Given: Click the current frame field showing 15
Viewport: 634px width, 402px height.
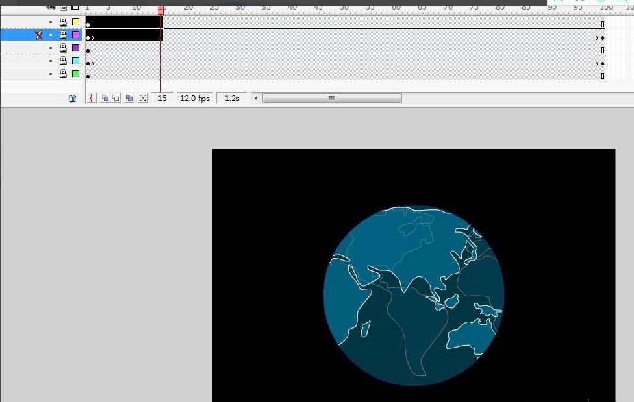Looking at the screenshot, I should [162, 98].
